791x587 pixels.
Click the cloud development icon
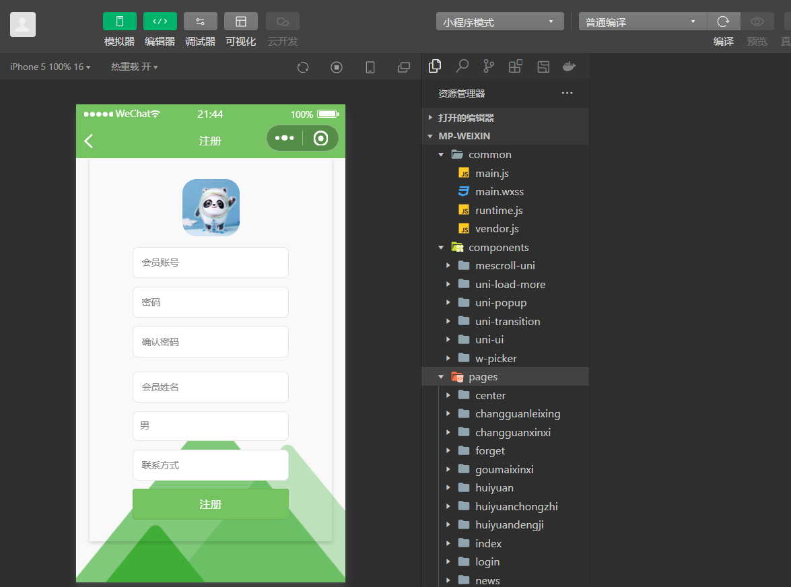pos(283,22)
